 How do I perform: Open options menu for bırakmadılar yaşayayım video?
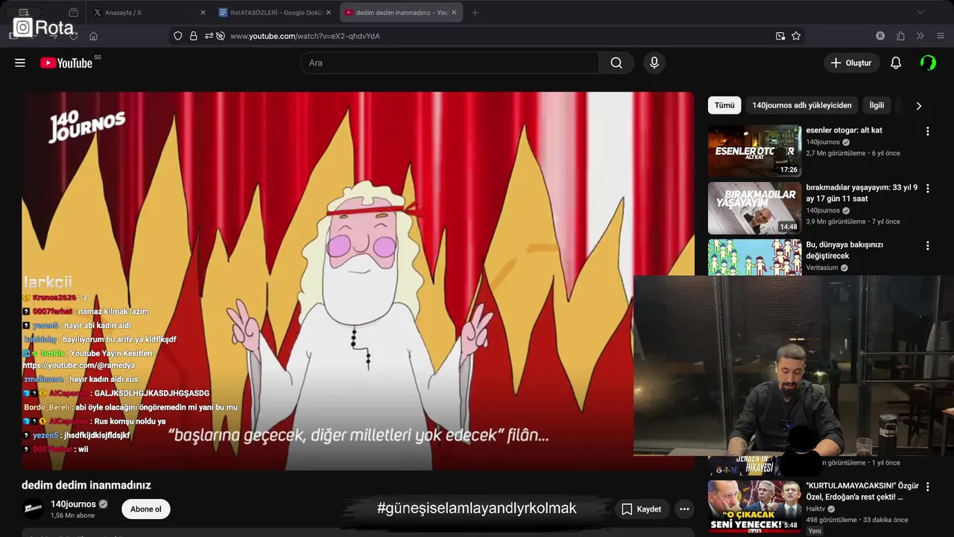tap(928, 189)
